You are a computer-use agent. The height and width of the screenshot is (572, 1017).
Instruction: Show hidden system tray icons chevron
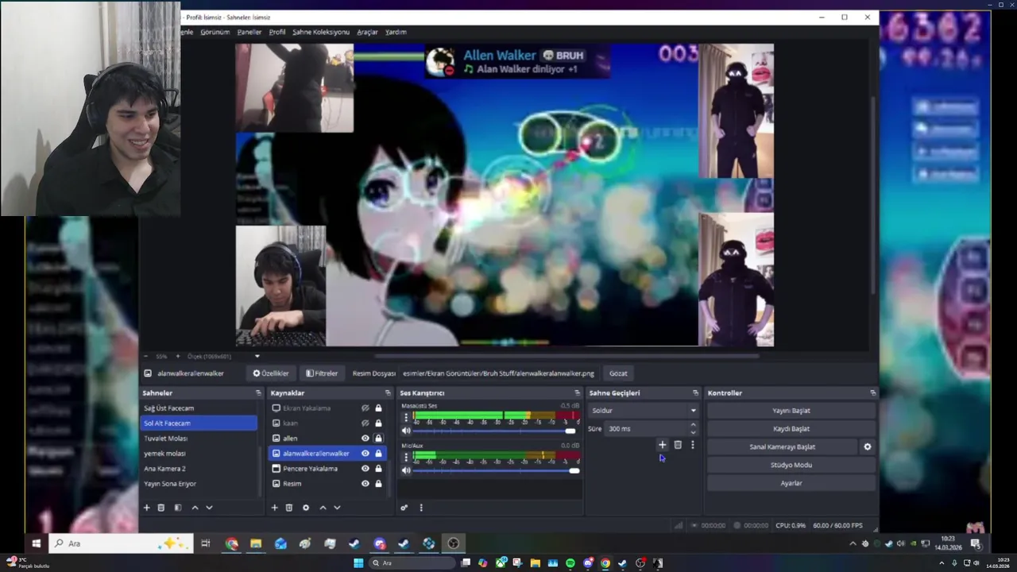click(853, 544)
